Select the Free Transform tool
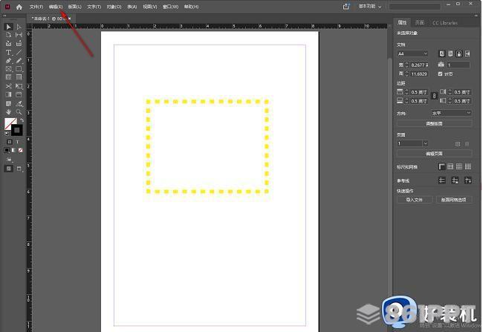This screenshot has width=483, height=332. coord(19,86)
